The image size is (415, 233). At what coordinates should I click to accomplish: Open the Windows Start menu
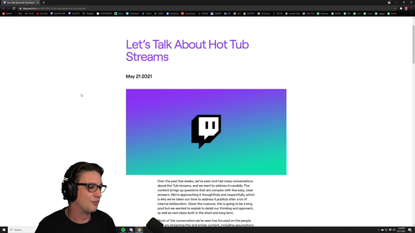pos(4,230)
